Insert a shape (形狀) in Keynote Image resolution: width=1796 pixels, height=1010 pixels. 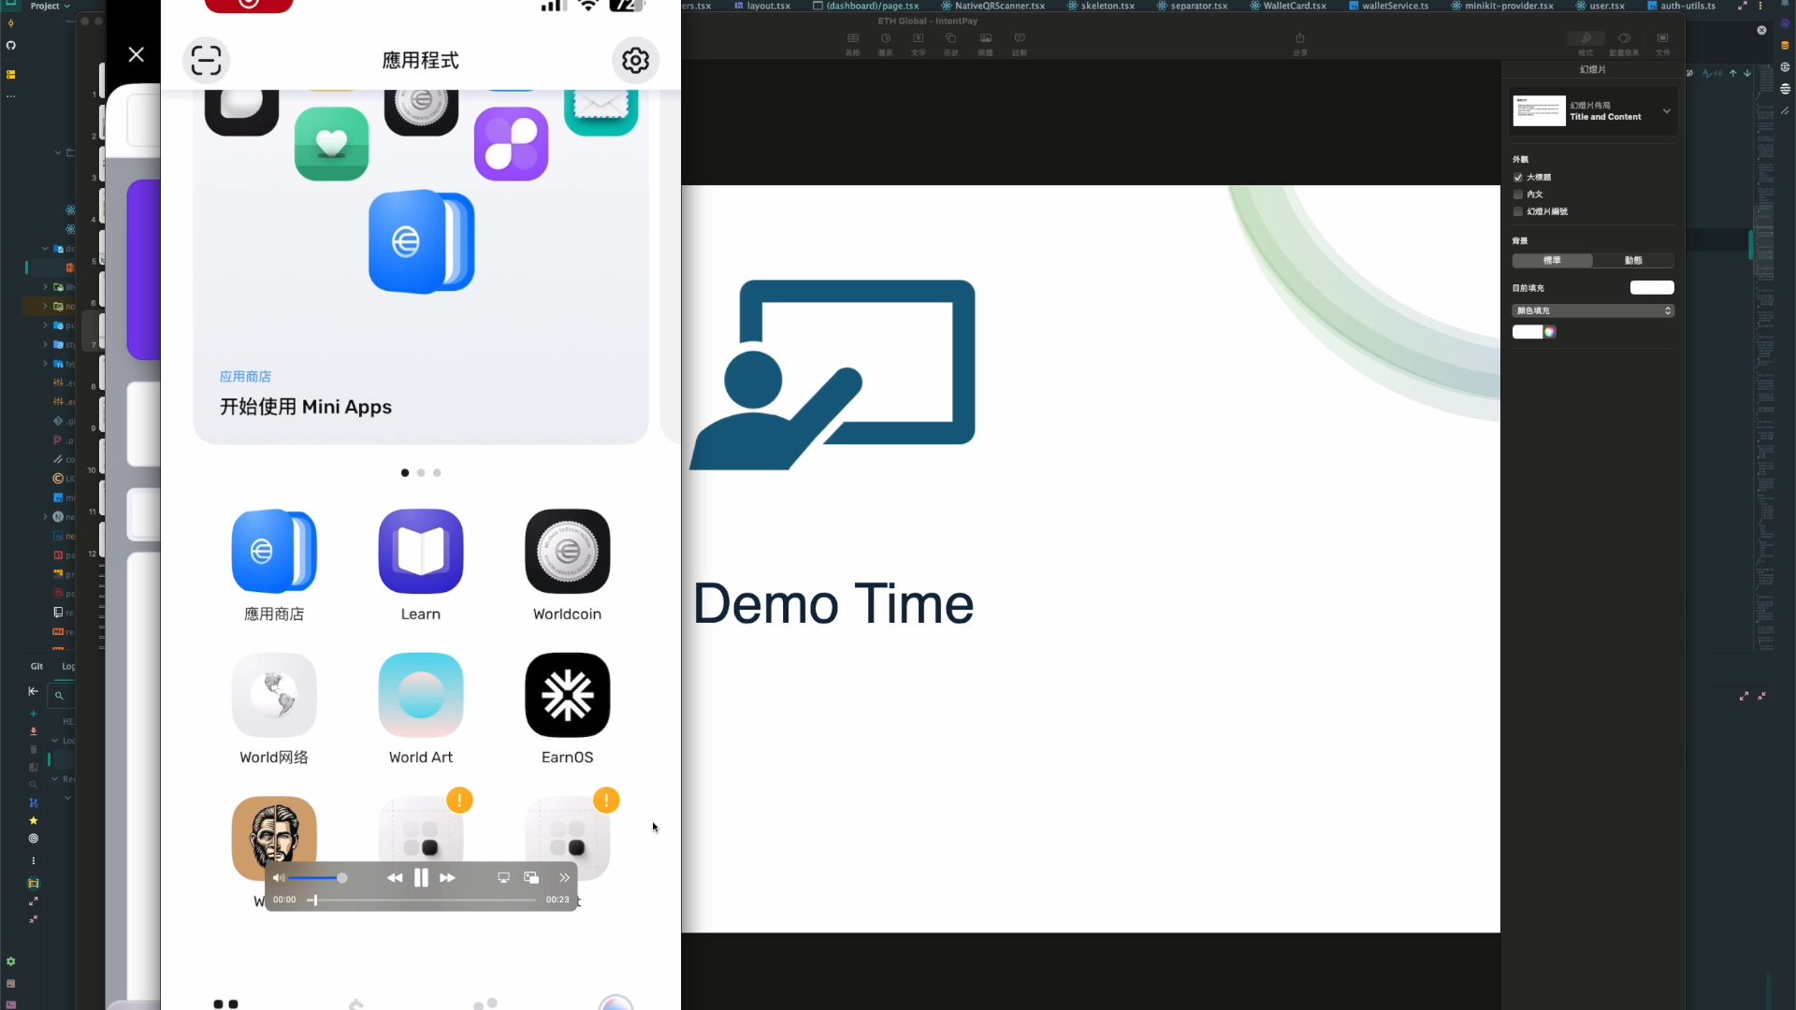pyautogui.click(x=950, y=43)
